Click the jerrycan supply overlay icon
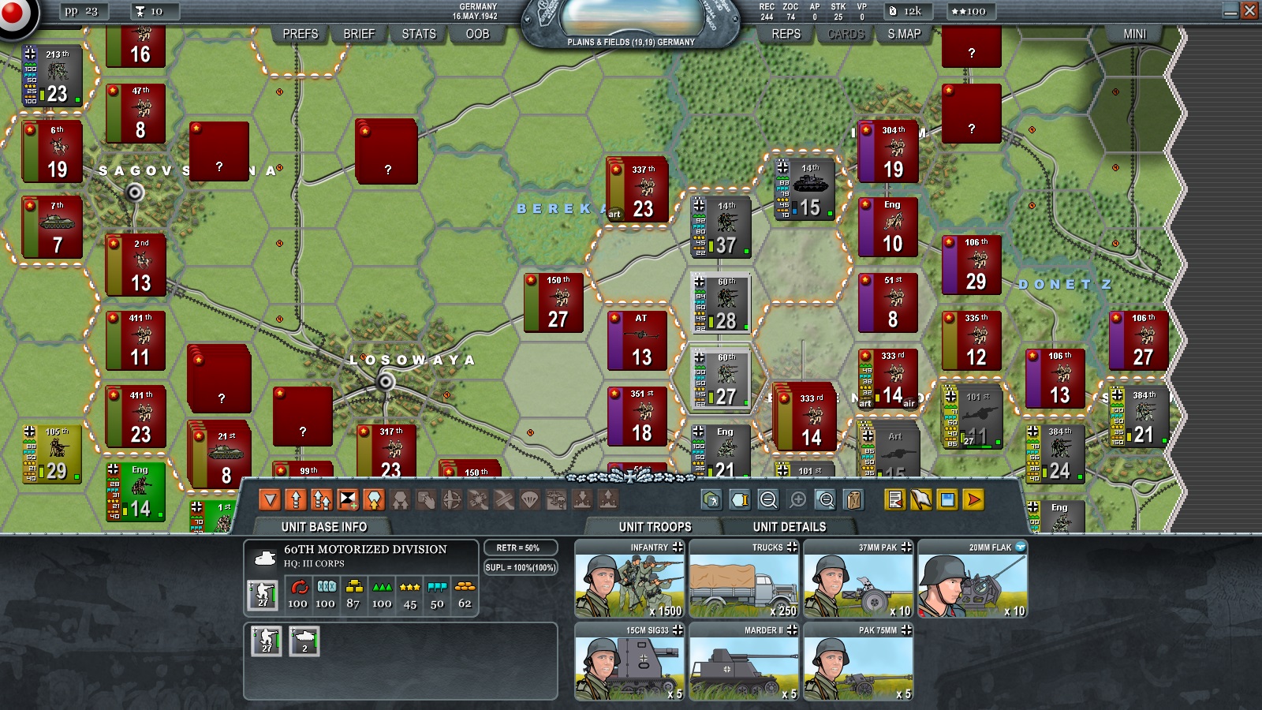This screenshot has width=1262, height=710. click(853, 499)
